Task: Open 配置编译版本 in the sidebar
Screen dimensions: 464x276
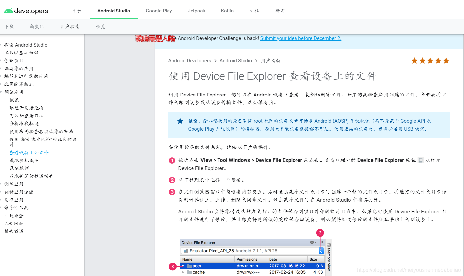Action: pos(19,84)
